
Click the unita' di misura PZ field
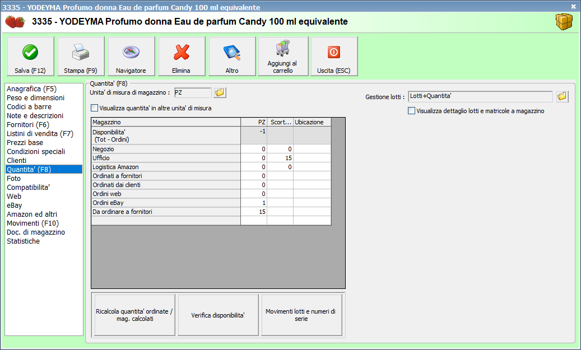193,92
